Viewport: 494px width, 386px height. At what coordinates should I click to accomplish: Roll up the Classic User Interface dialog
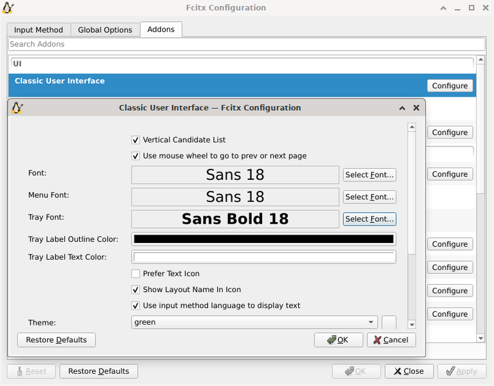402,108
